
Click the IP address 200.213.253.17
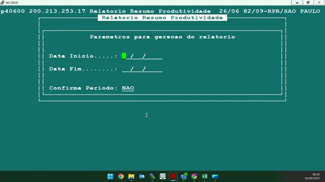coord(57,11)
